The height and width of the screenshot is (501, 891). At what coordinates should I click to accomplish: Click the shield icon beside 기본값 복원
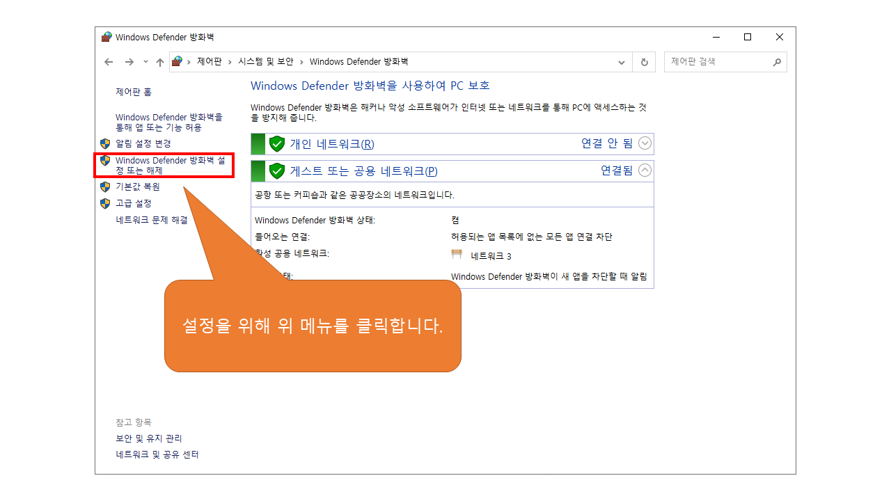coord(105,186)
